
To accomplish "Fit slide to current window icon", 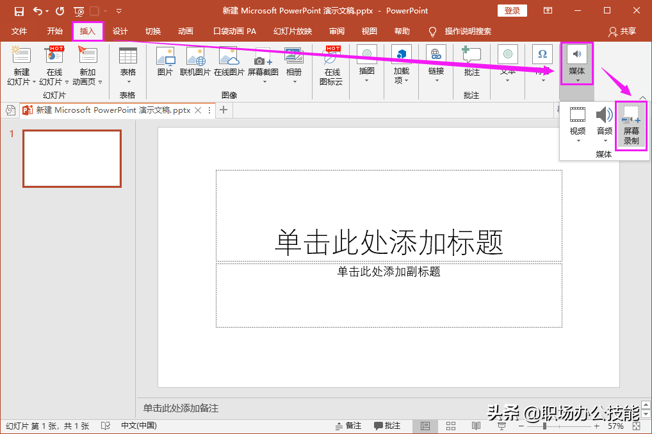I will [x=636, y=426].
